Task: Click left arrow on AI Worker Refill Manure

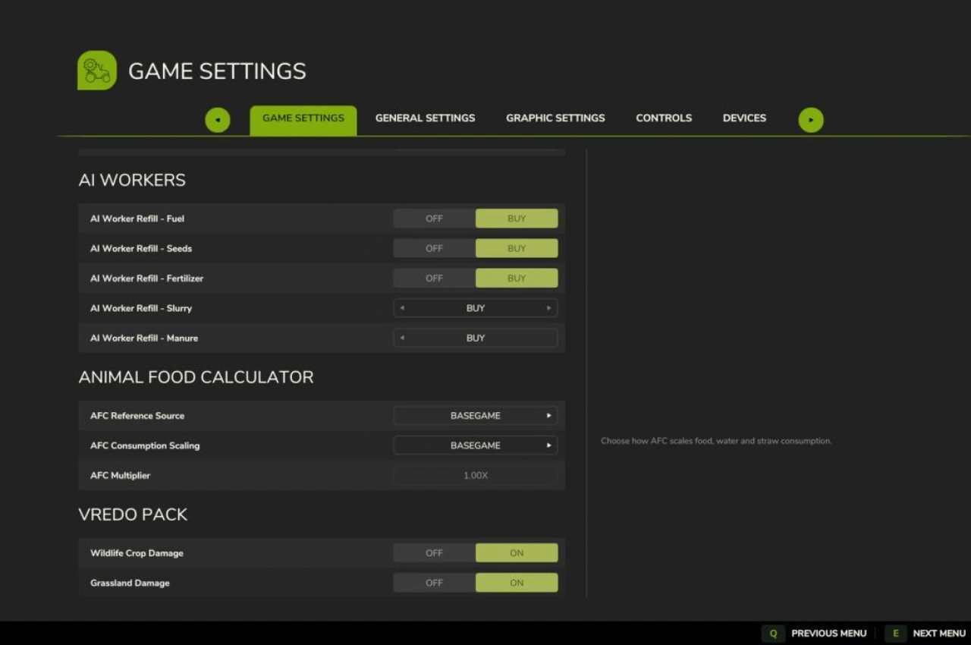Action: [402, 338]
